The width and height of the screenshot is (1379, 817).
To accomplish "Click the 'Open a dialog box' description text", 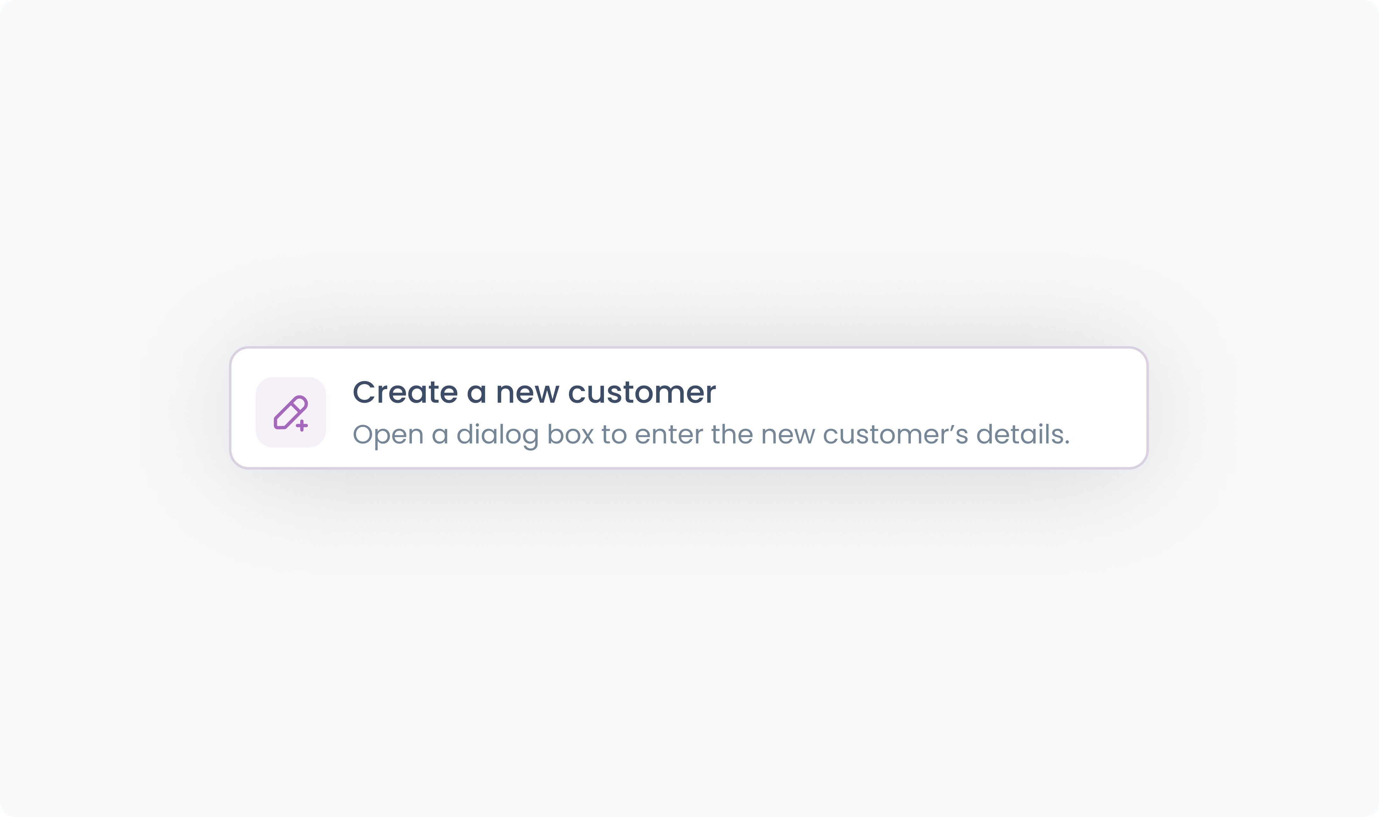I will point(711,435).
